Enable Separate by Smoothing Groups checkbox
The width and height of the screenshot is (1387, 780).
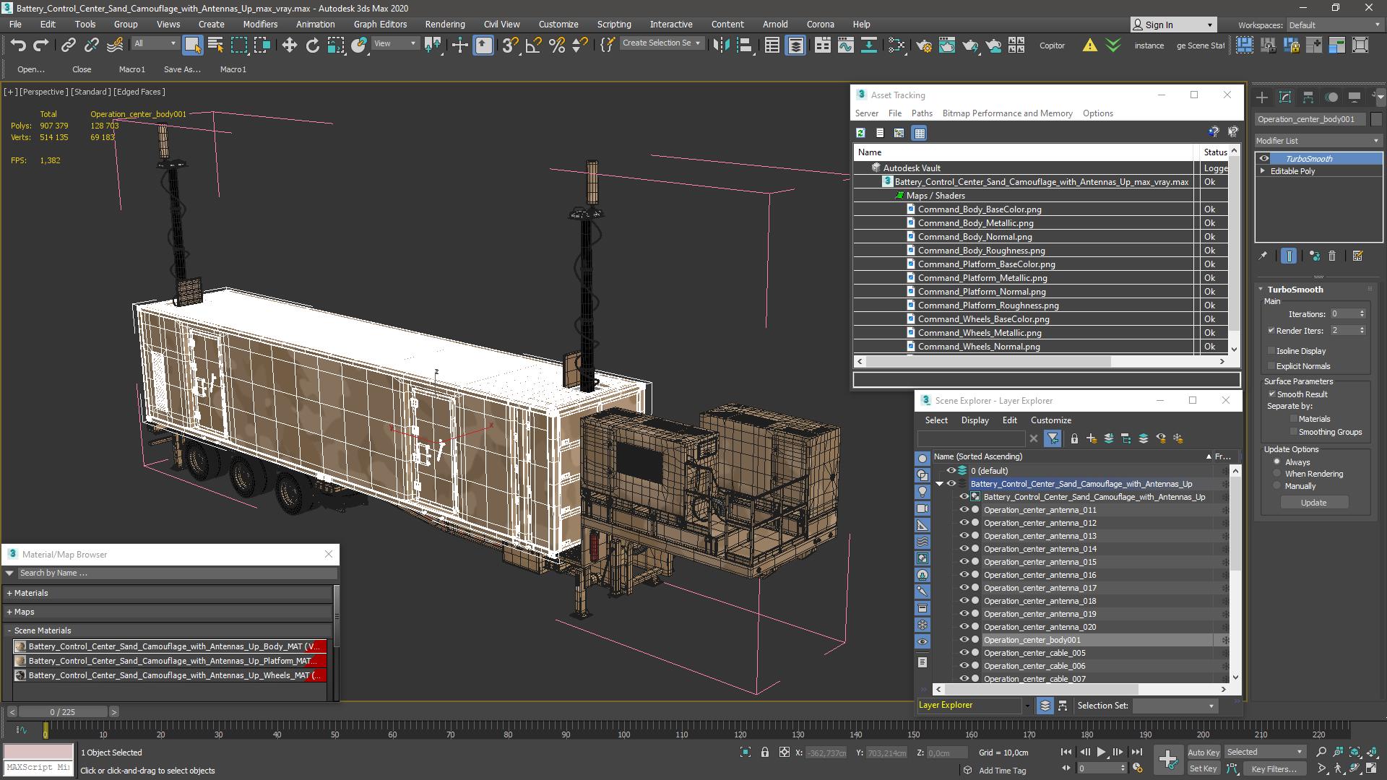coord(1293,432)
